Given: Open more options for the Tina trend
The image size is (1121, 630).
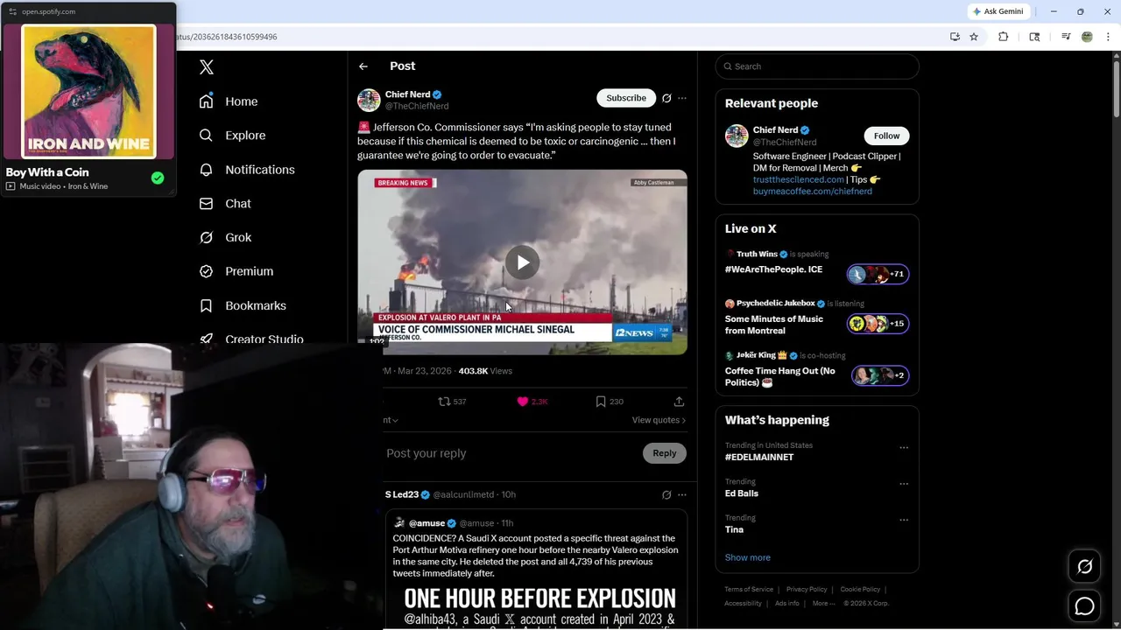Looking at the screenshot, I should point(904,520).
